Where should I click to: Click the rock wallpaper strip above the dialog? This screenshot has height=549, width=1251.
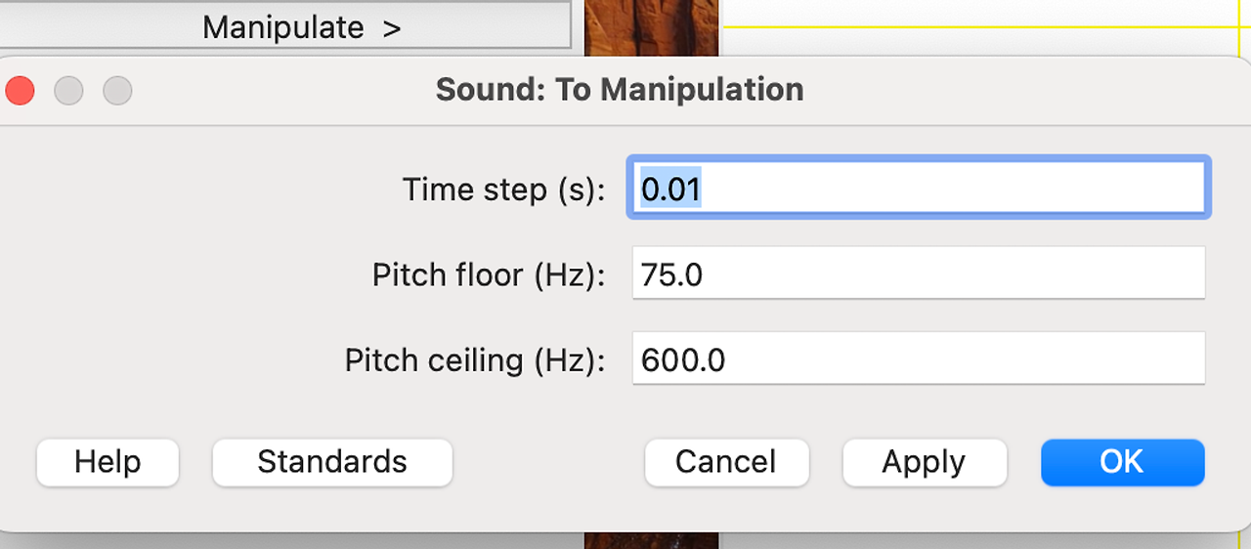(x=651, y=27)
